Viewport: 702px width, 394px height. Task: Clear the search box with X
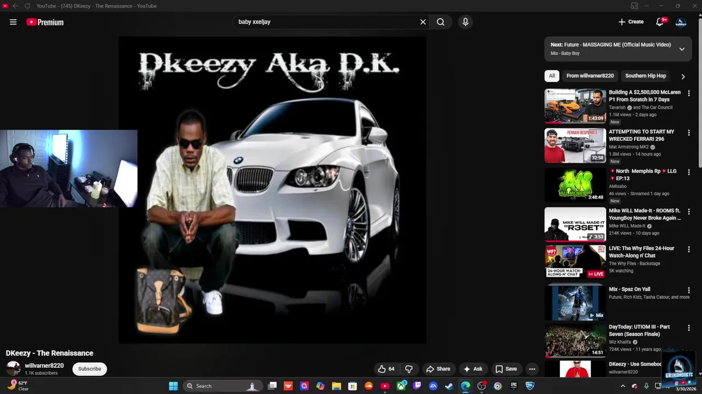[423, 22]
